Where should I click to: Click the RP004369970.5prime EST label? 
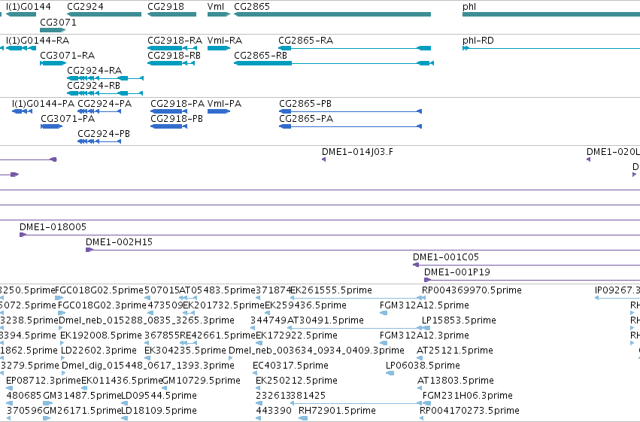pos(472,290)
